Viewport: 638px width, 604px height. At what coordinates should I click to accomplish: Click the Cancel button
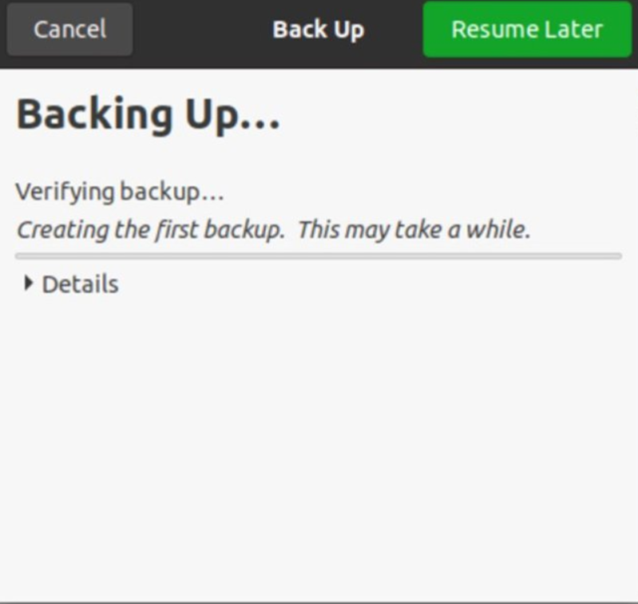(x=69, y=30)
